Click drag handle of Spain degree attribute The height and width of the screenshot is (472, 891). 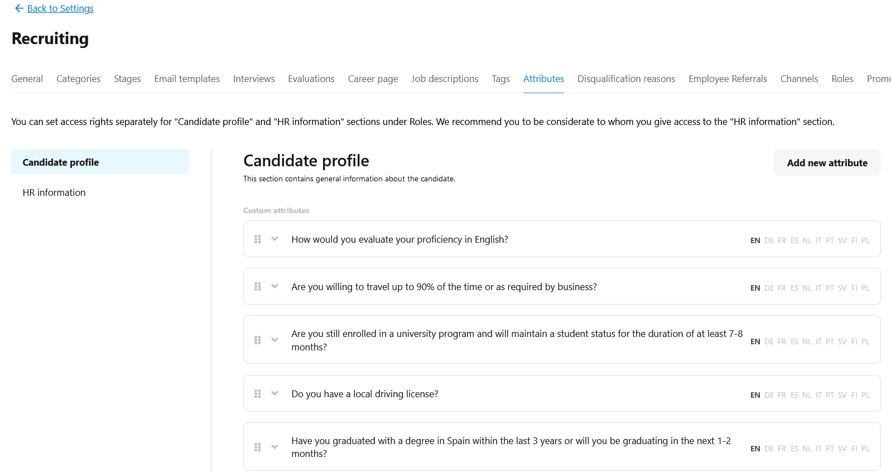click(258, 447)
